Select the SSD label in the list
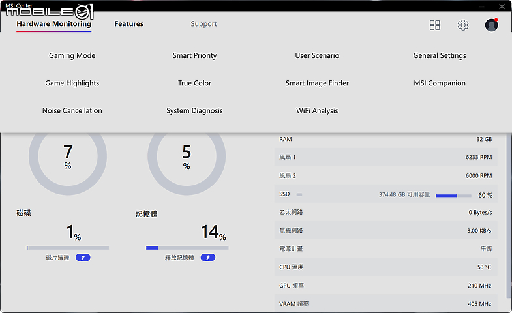The height and width of the screenshot is (313, 512). 284,194
